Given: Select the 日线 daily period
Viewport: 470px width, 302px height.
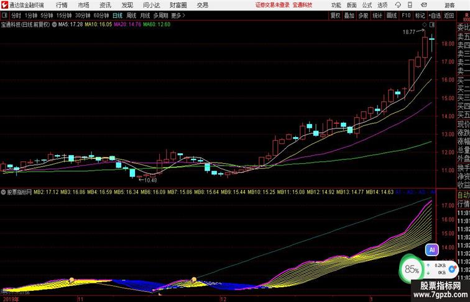Looking at the screenshot, I should click(118, 16).
